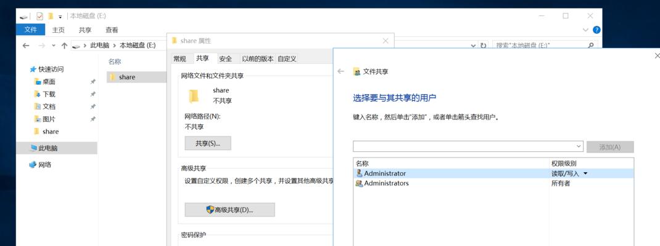Click the properties checkmark icon in title bar

click(39, 17)
